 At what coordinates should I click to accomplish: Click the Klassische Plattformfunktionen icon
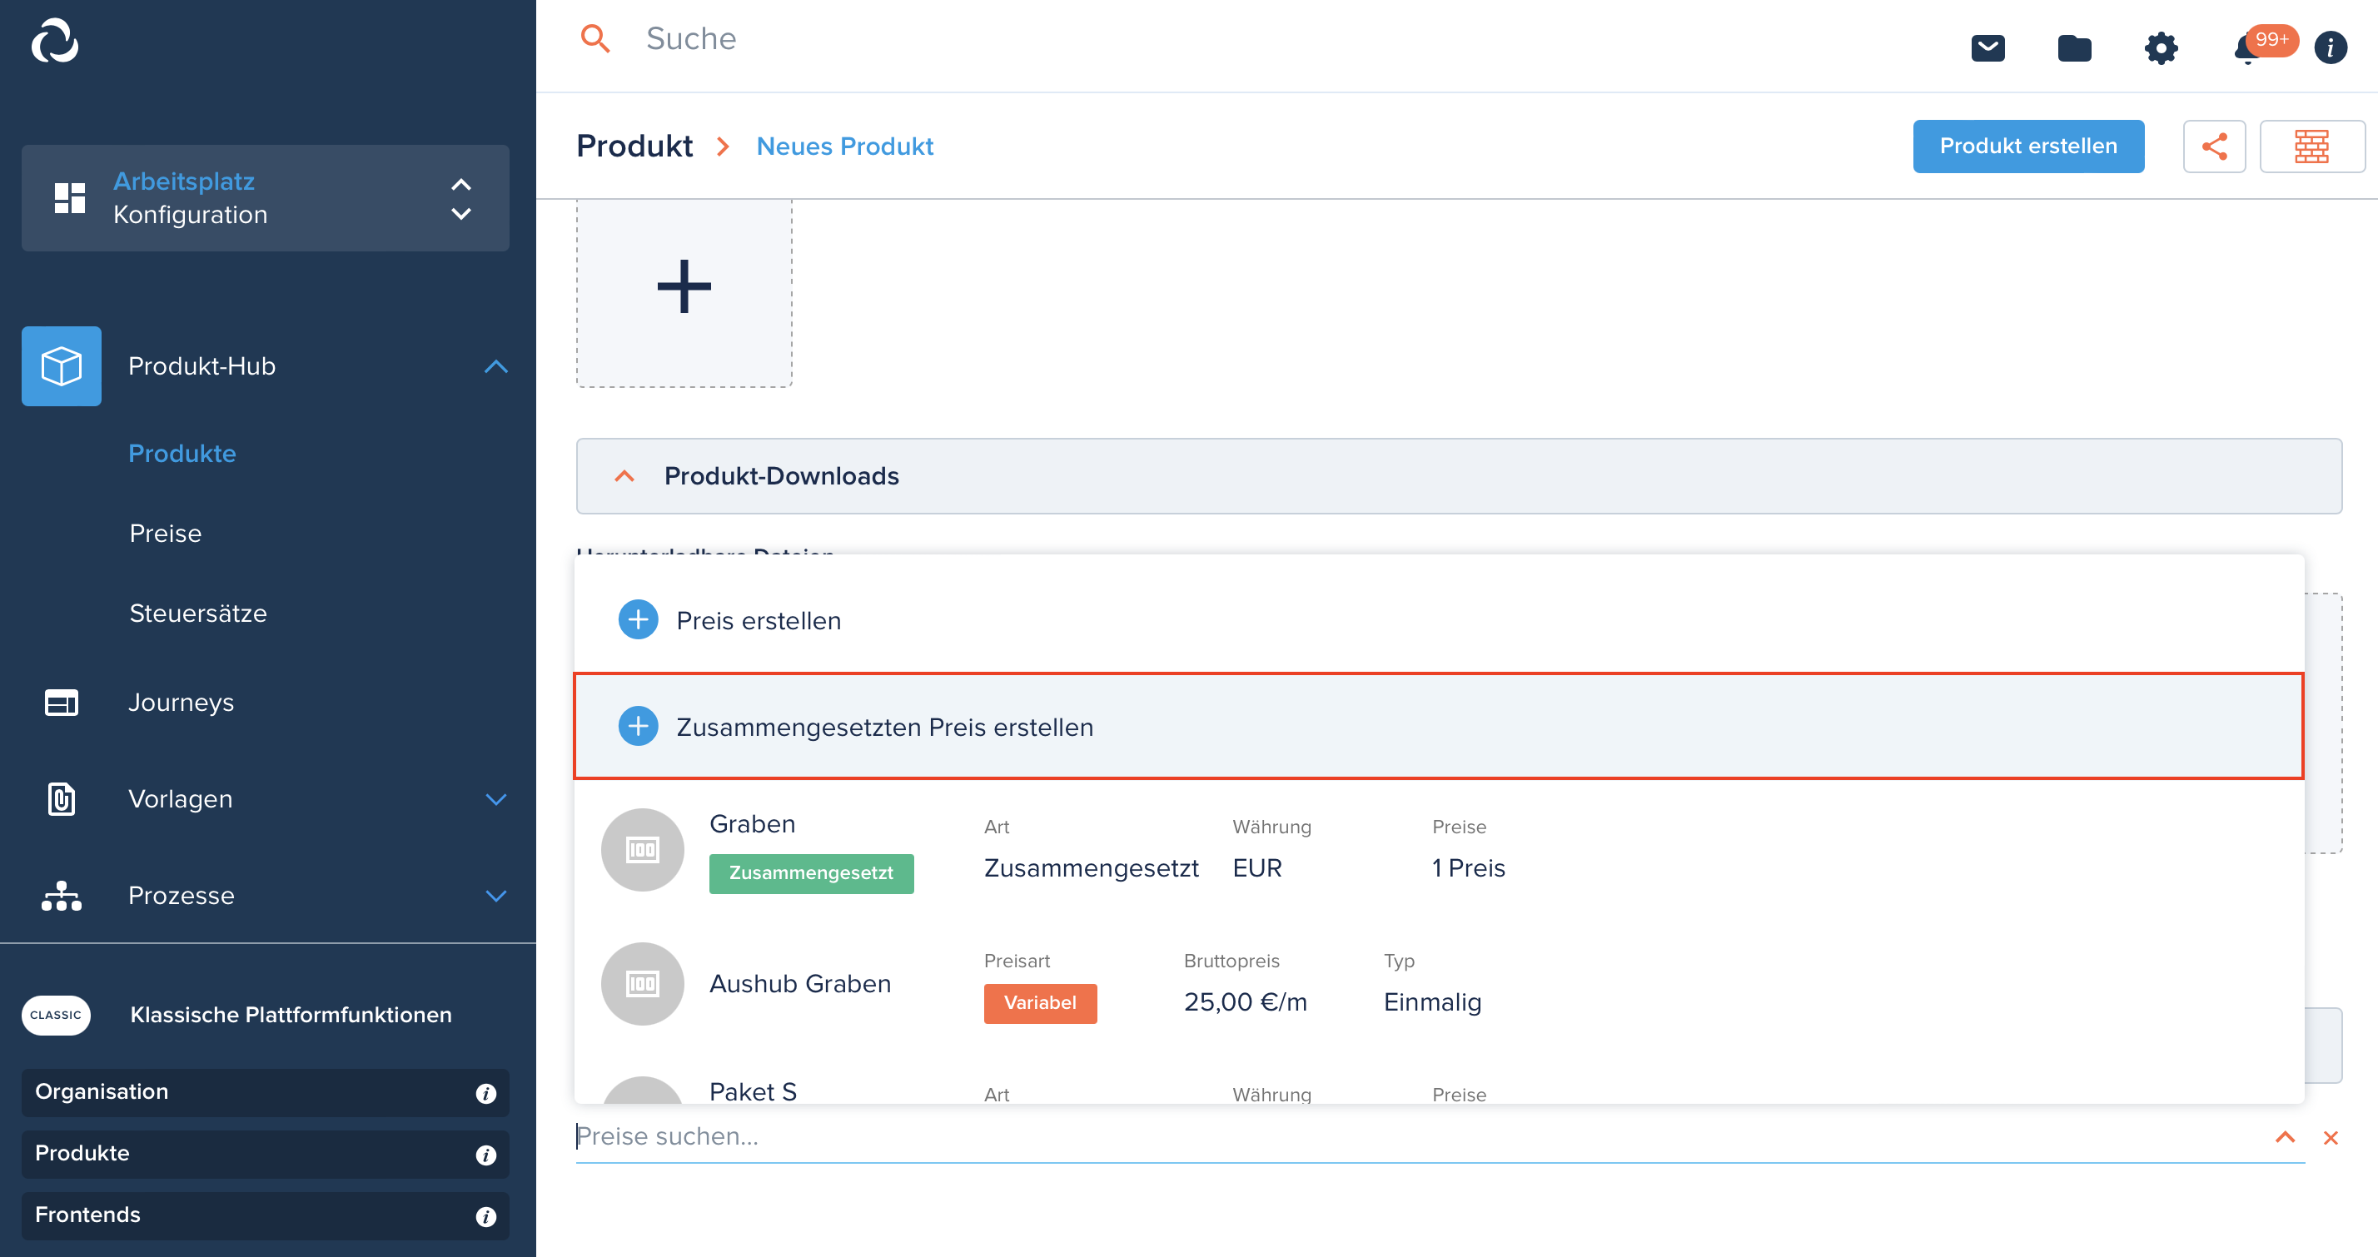(x=55, y=1013)
